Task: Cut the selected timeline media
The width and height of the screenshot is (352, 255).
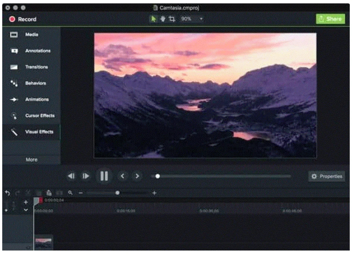Action: tap(28, 193)
